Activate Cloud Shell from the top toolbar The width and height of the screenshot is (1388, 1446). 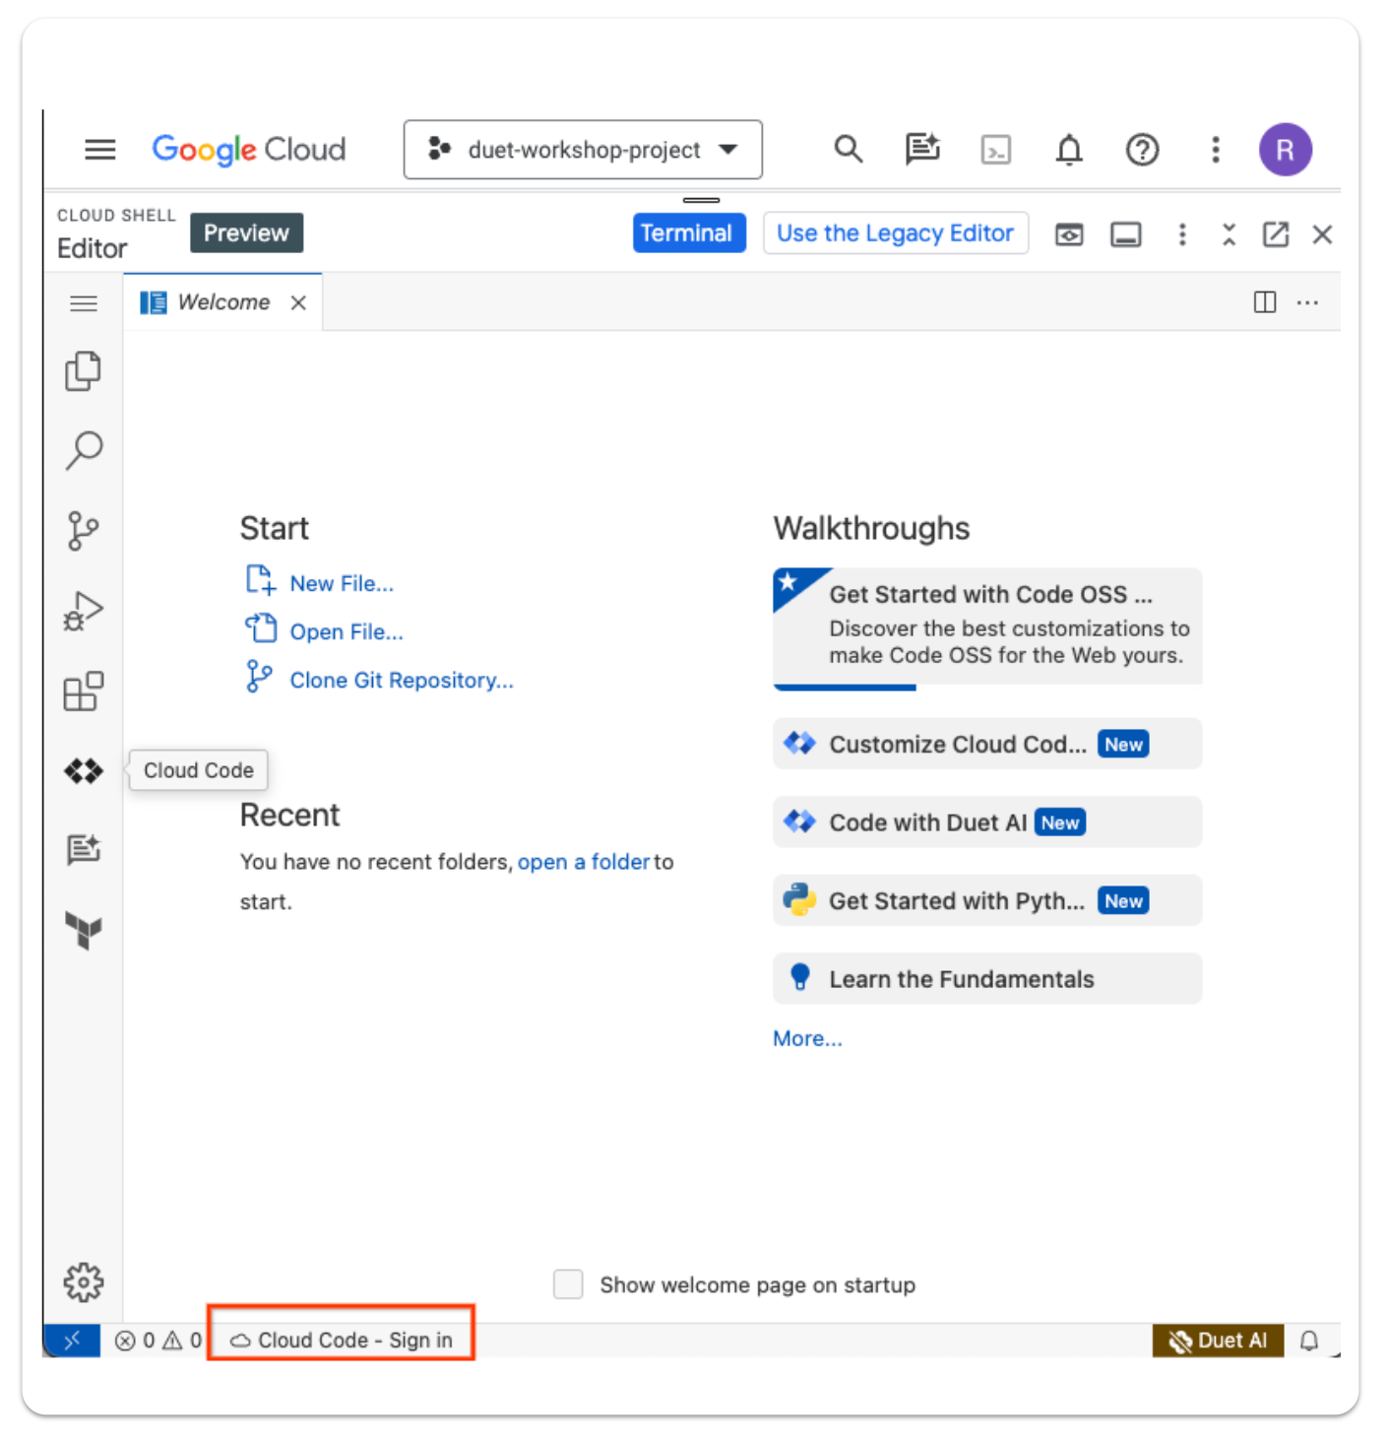tap(996, 150)
